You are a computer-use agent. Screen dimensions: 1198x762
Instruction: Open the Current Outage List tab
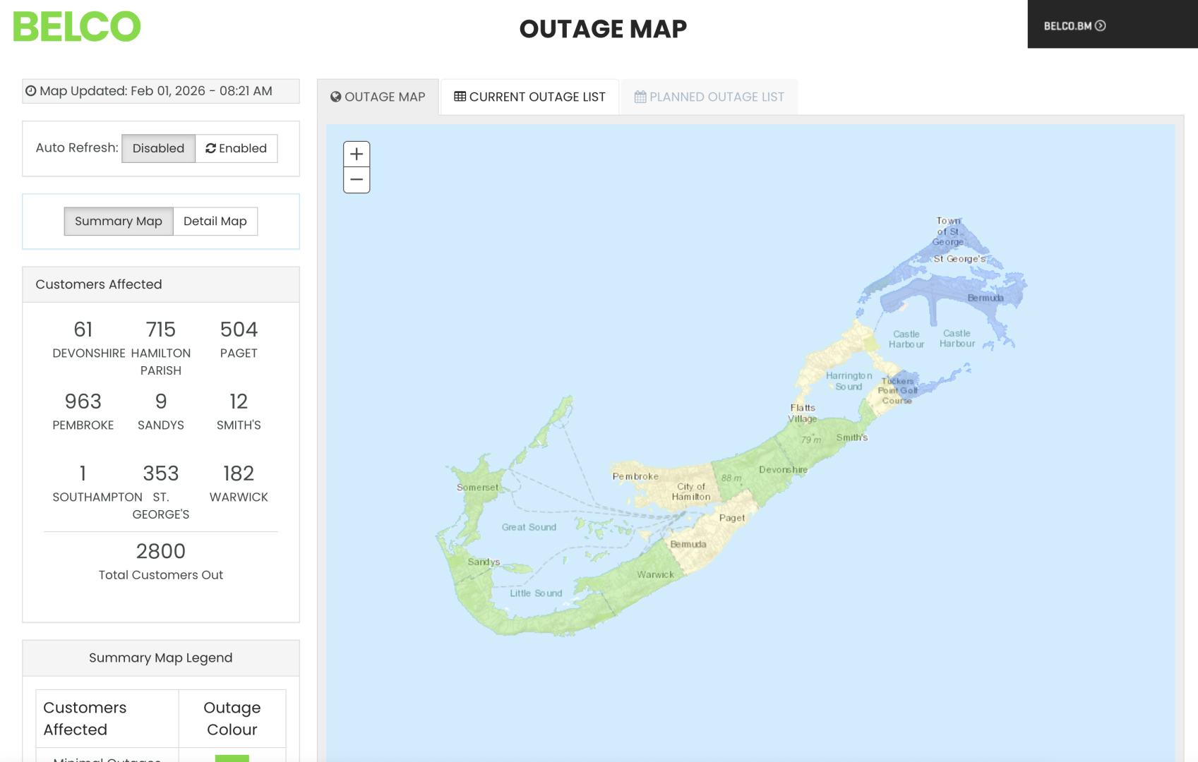click(x=529, y=97)
